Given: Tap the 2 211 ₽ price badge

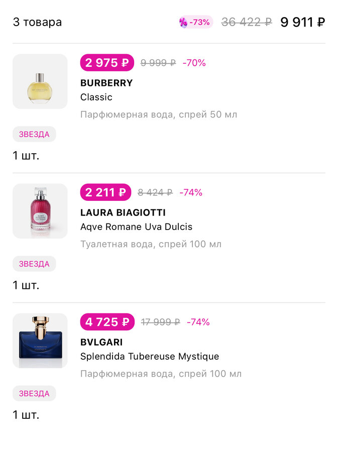Looking at the screenshot, I should 106,192.
